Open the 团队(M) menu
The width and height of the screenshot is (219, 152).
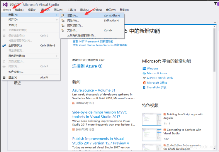(x=58, y=10)
